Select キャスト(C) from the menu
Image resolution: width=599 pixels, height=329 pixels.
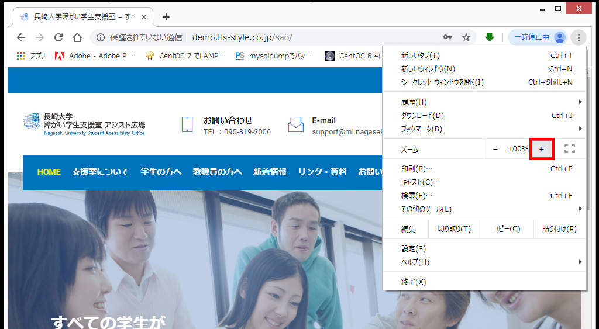point(484,182)
